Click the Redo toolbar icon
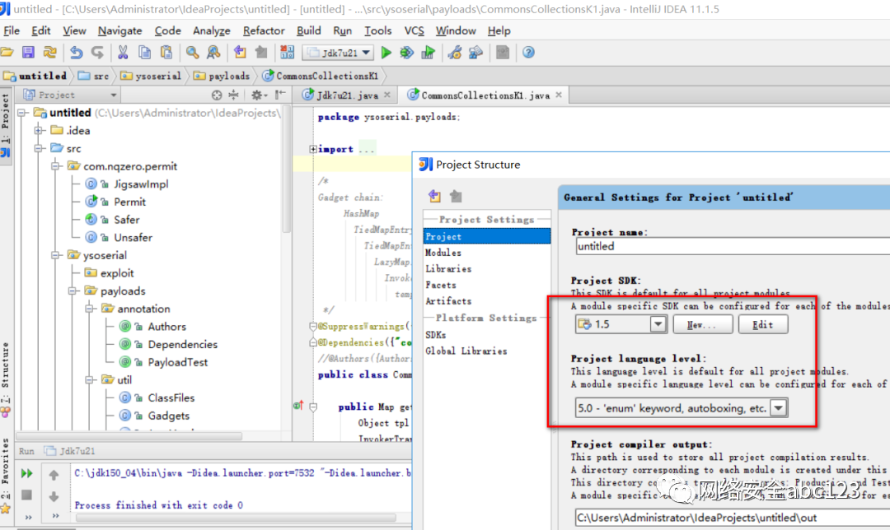The image size is (890, 530). (x=97, y=53)
